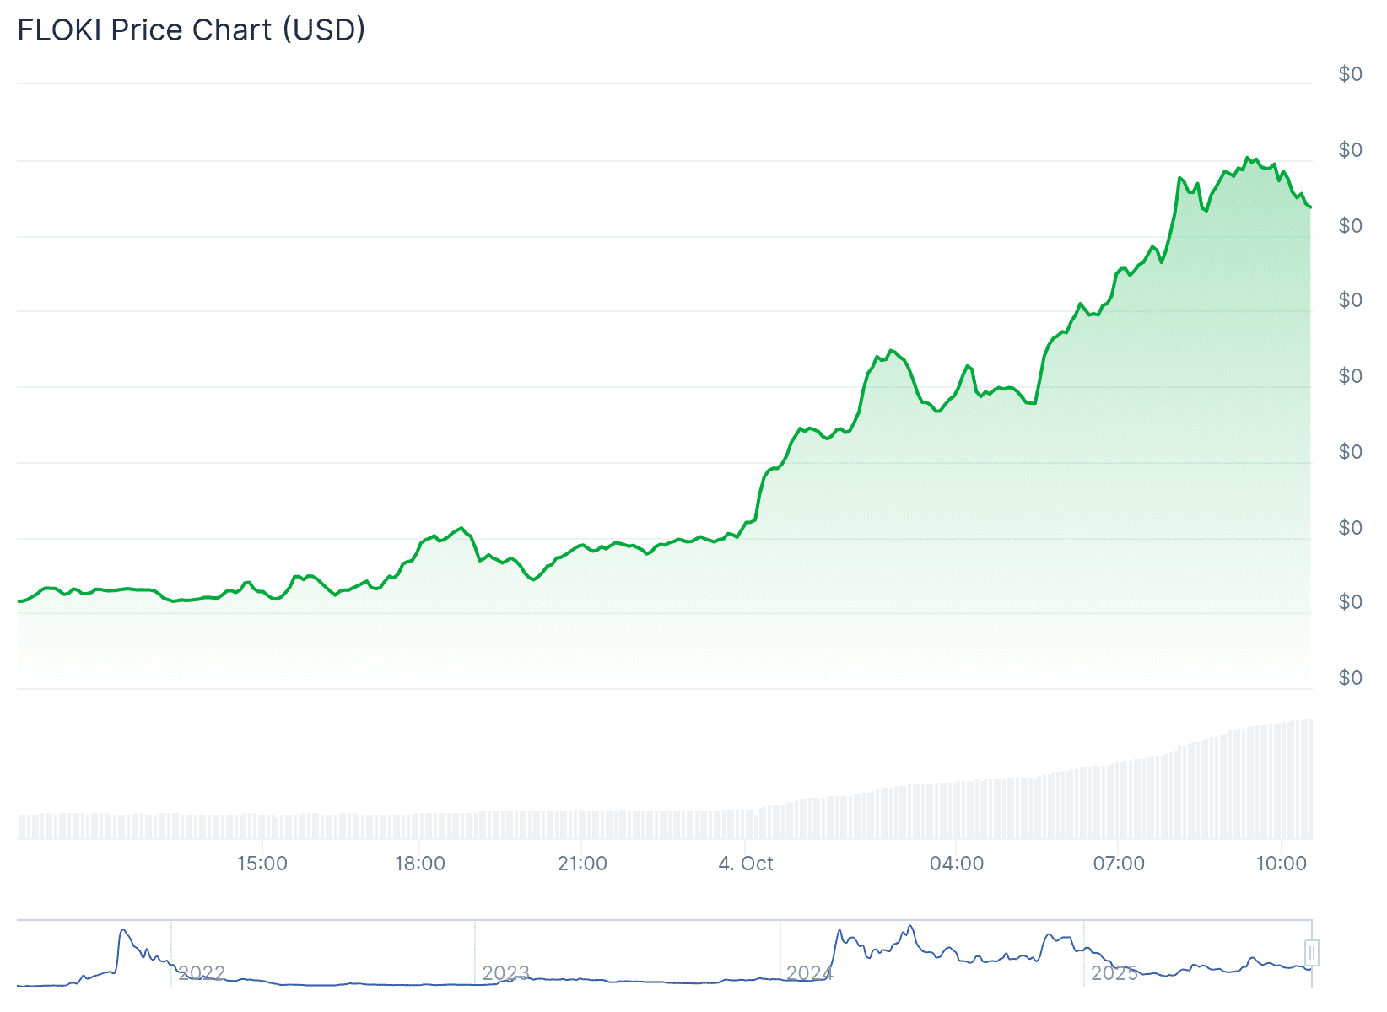Screen dimensions: 1387x1012
Task: Click the 18:00 time axis label
Action: [419, 864]
